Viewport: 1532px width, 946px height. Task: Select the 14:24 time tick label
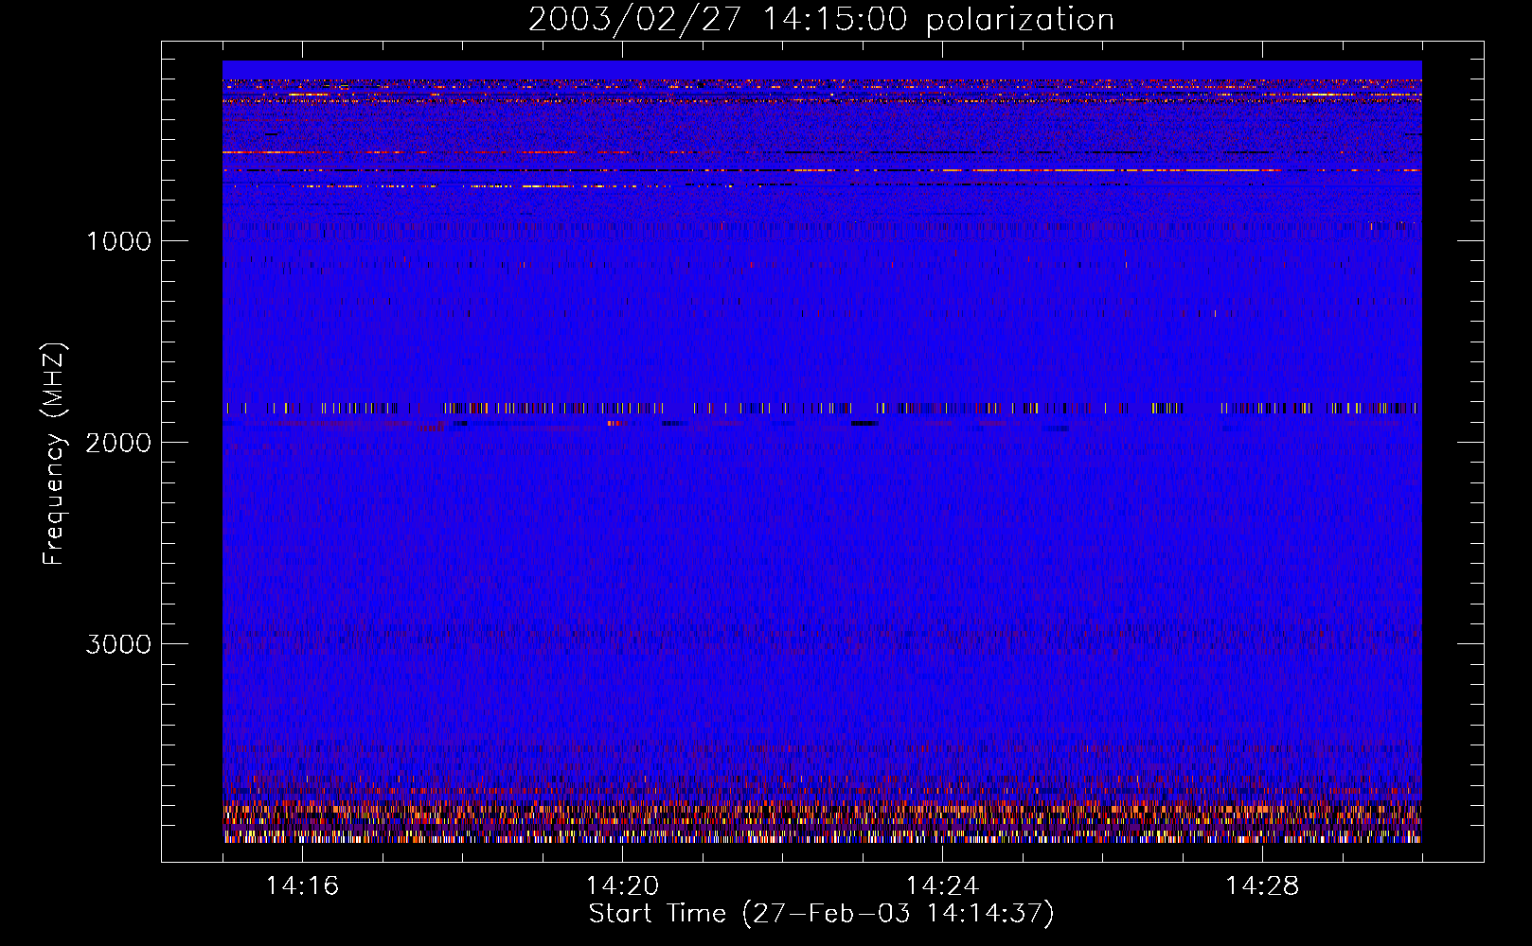pyautogui.click(x=942, y=885)
